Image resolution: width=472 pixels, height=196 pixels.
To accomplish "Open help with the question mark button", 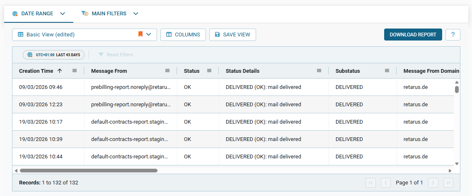I will [453, 34].
